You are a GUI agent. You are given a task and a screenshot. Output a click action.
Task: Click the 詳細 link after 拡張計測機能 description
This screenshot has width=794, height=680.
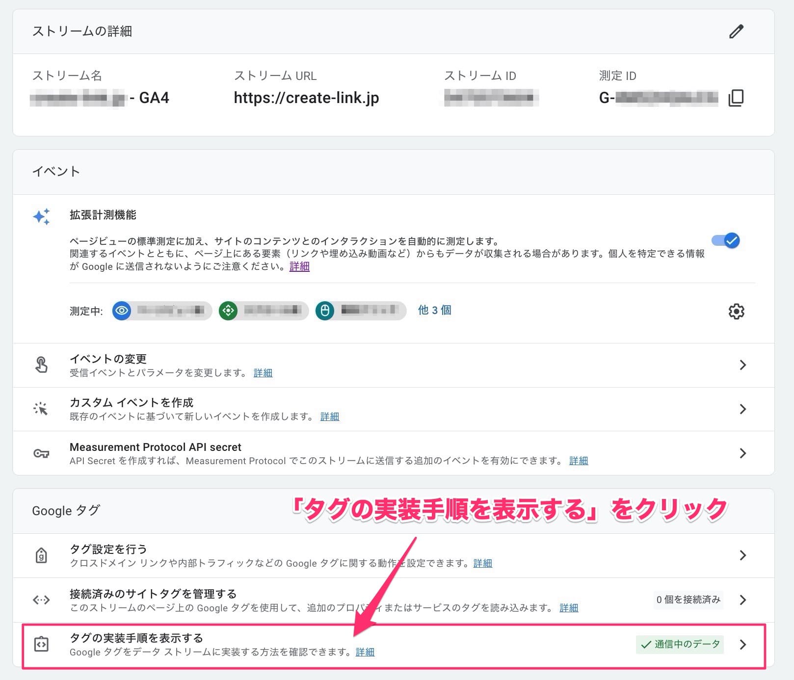299,266
